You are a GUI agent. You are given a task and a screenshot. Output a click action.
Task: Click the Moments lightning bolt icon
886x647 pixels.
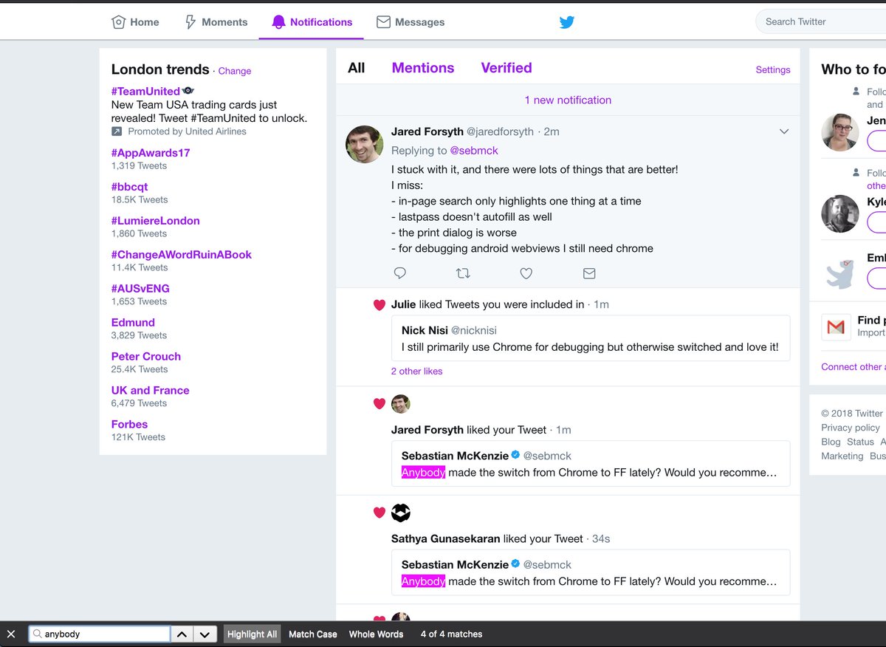(190, 22)
